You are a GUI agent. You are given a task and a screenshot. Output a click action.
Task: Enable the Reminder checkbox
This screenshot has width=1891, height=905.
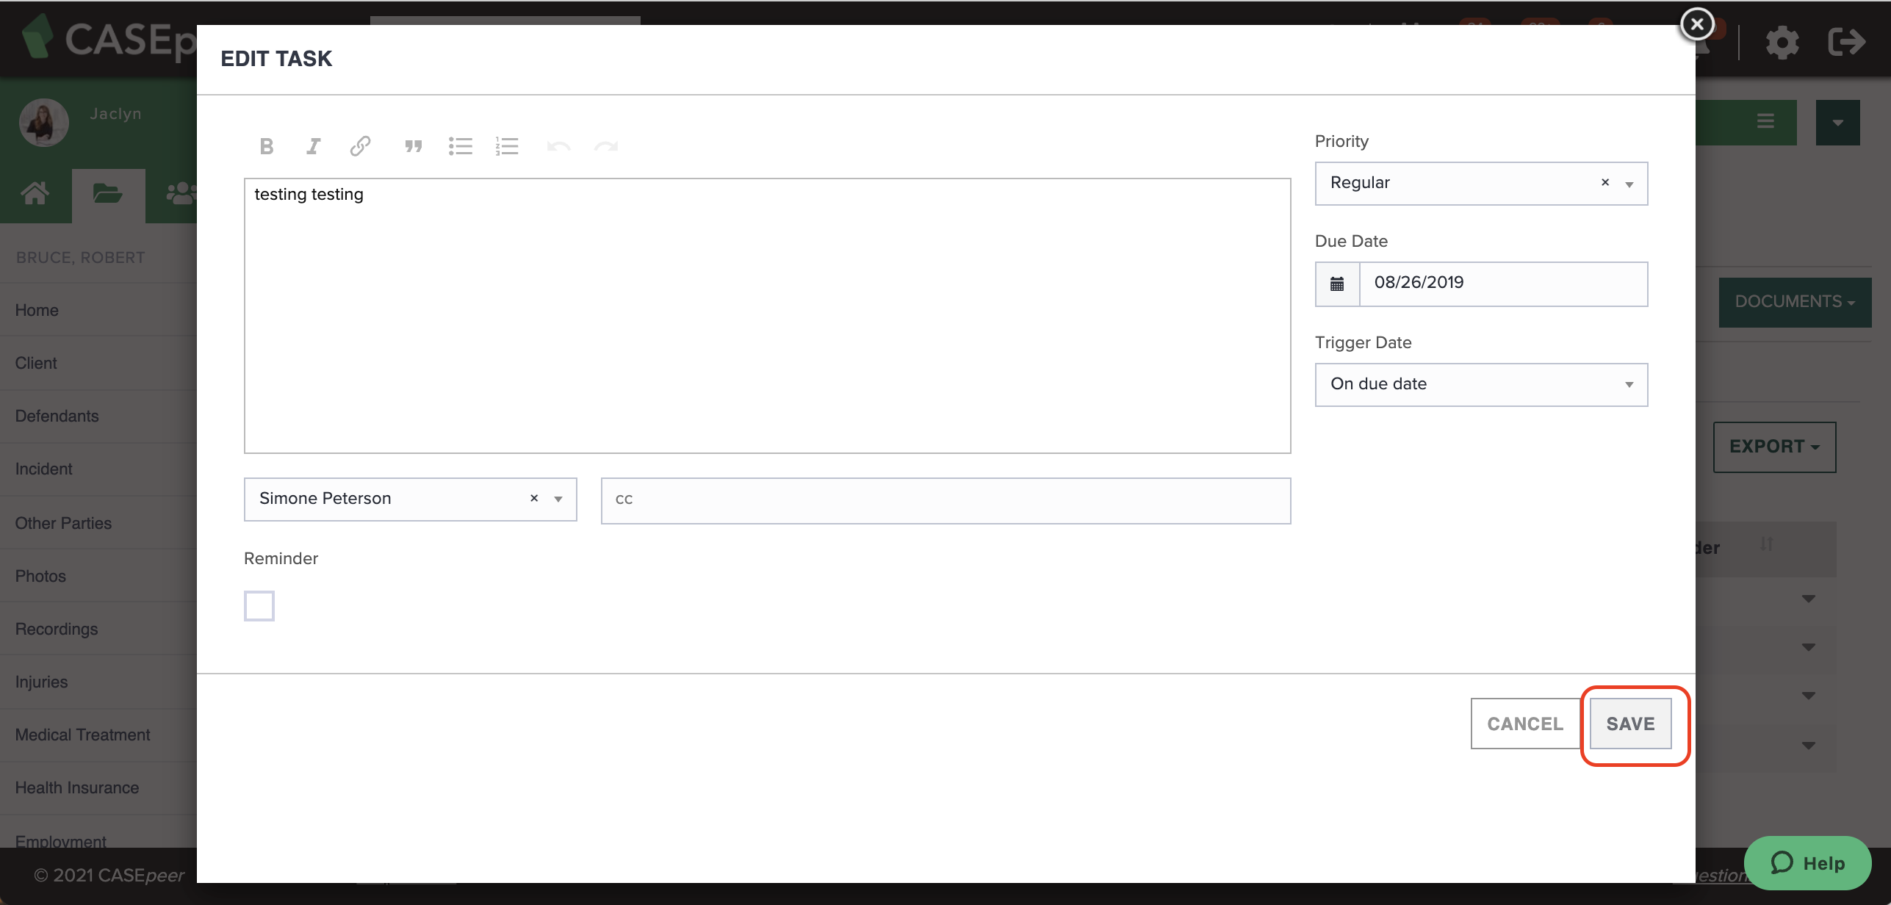point(259,605)
